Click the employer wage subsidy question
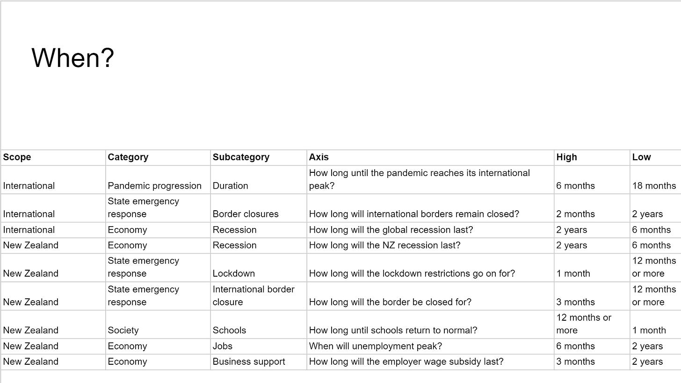Image resolution: width=681 pixels, height=383 pixels. tap(406, 362)
